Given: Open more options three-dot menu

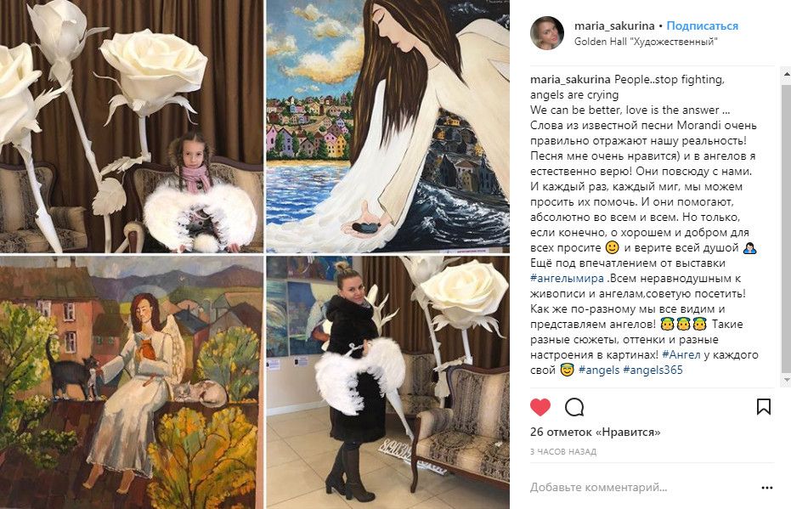Looking at the screenshot, I should [x=766, y=487].
